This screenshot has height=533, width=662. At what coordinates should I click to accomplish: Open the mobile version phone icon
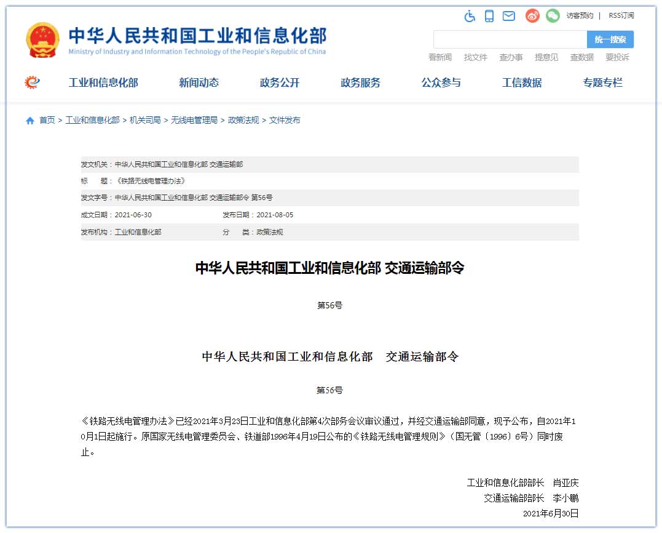(489, 16)
